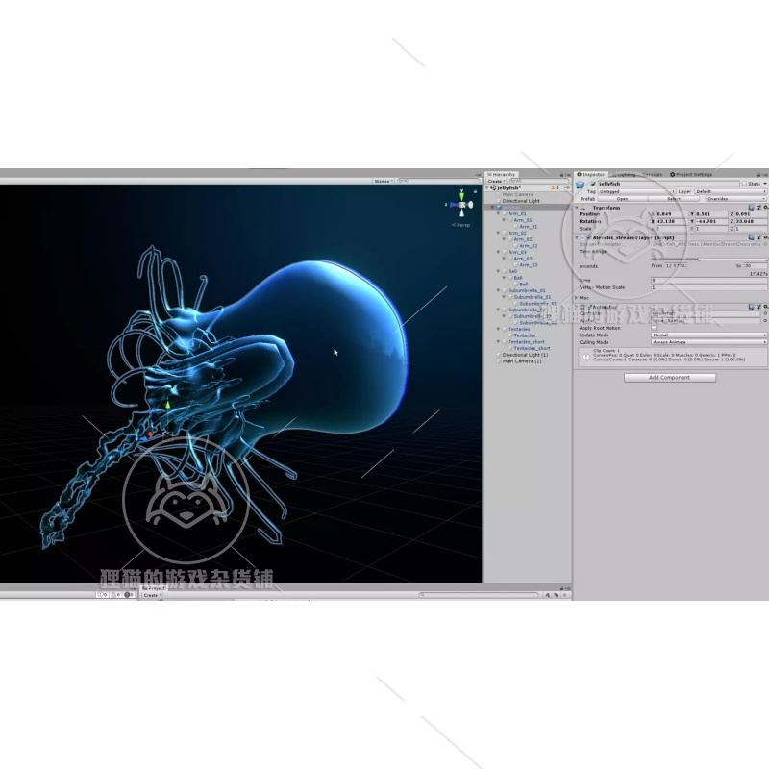The height and width of the screenshot is (769, 769).
Task: Click Stream Descriptor object picker circle
Action: [765, 244]
